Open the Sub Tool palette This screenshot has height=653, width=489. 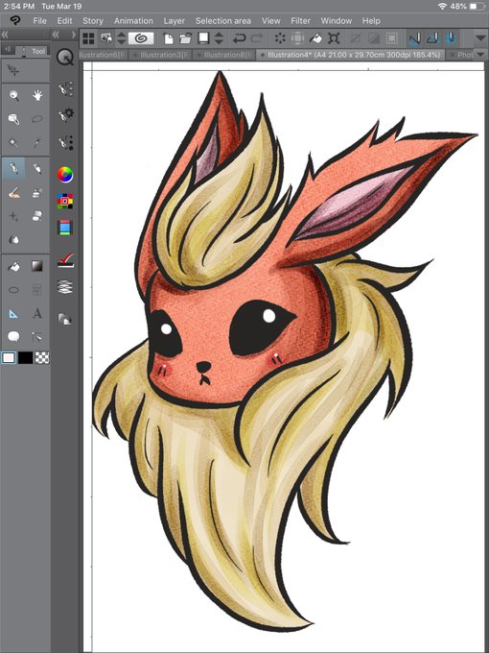pyautogui.click(x=66, y=88)
